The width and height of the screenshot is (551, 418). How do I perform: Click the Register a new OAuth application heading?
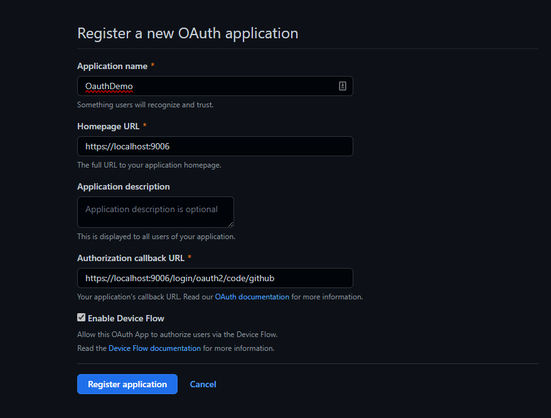click(188, 33)
